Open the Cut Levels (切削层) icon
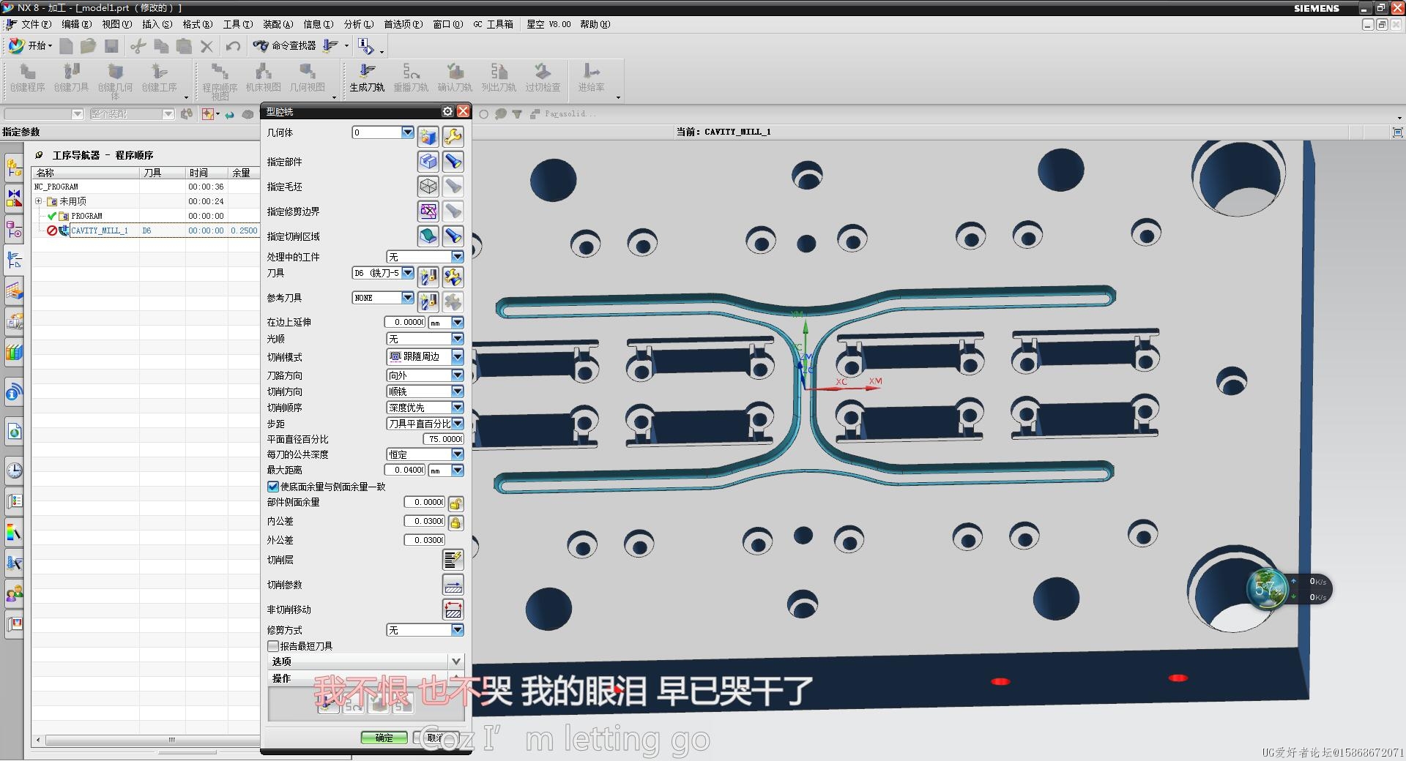The image size is (1406, 761). [x=453, y=560]
